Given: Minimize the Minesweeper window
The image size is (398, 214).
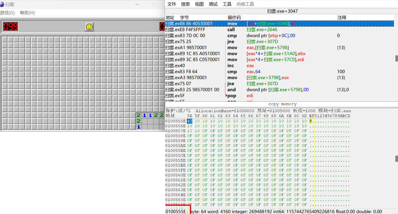Looking at the screenshot, I should (x=137, y=4).
